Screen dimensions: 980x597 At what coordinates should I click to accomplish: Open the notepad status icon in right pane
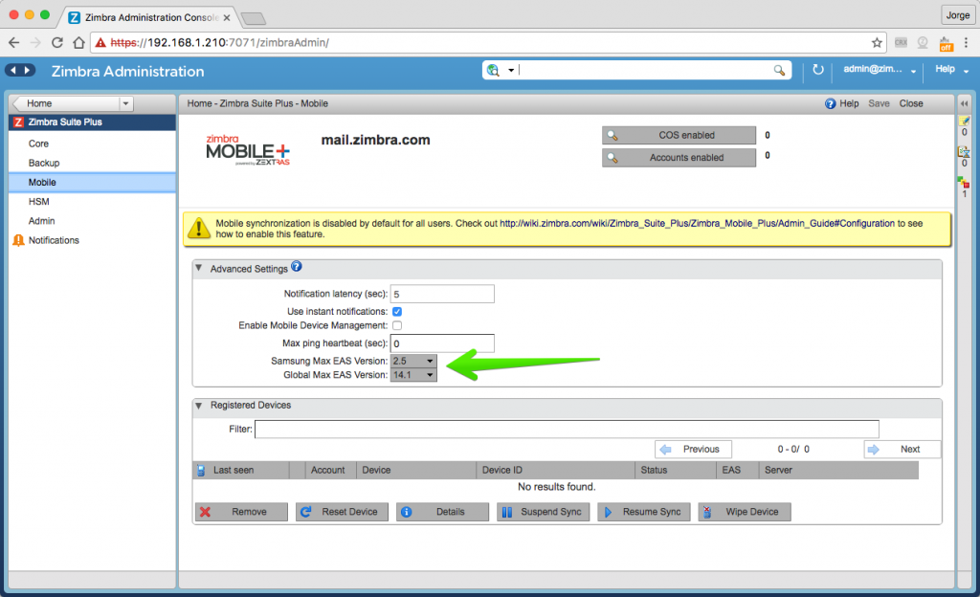[965, 122]
